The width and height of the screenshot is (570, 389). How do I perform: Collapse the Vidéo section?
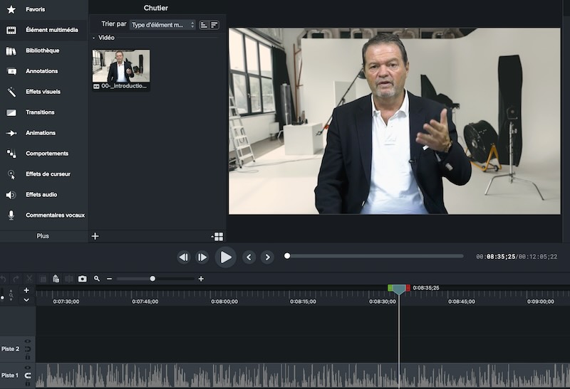tap(93, 38)
